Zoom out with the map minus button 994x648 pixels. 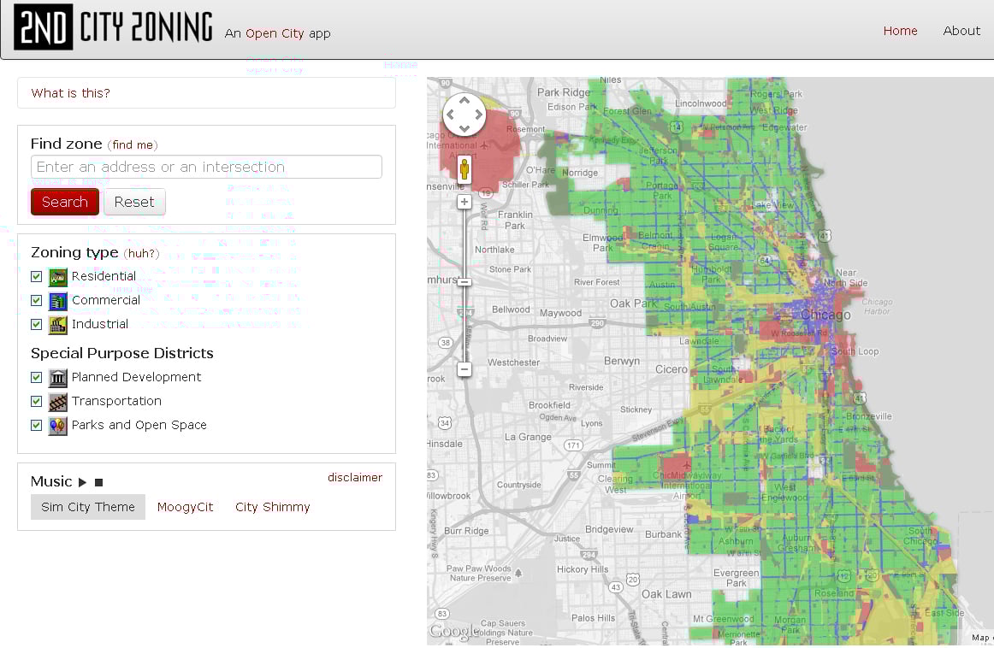coord(464,369)
